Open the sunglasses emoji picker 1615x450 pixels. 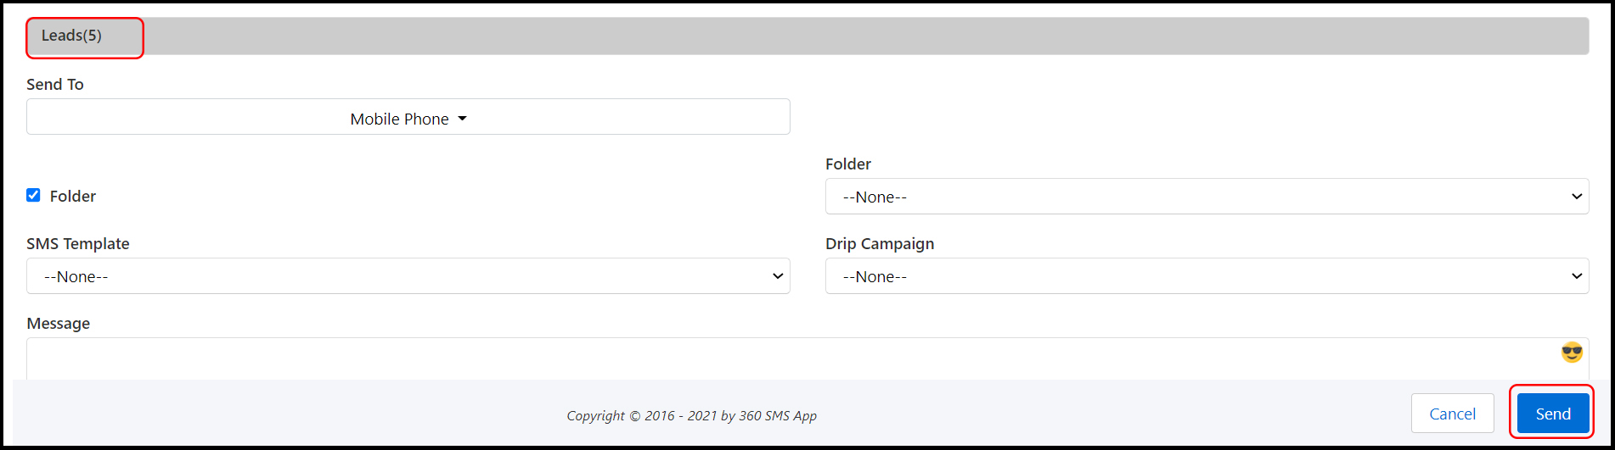coord(1572,353)
